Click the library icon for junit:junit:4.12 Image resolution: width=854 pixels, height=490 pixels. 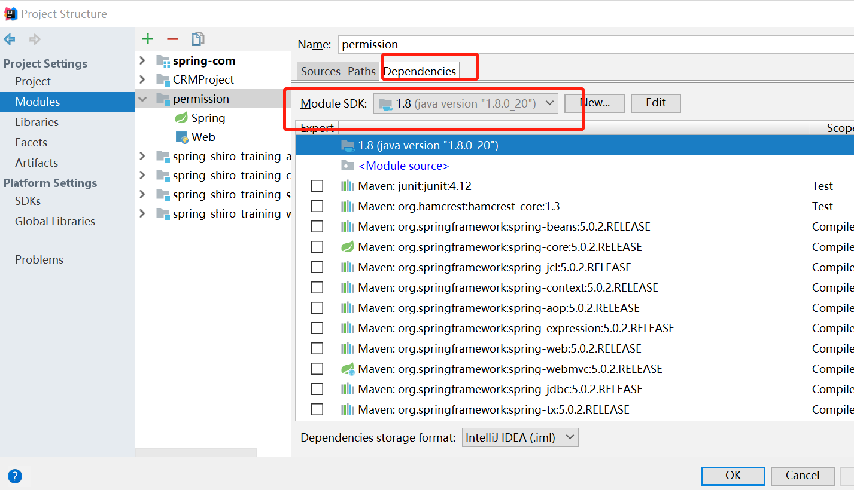[347, 186]
